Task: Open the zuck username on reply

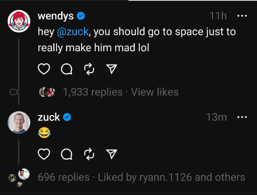Action: (49, 117)
